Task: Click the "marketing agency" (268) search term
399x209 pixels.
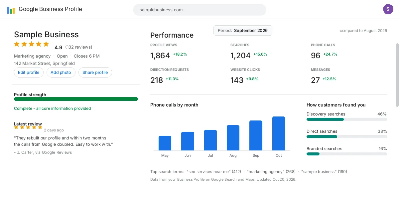Action: coord(271,172)
